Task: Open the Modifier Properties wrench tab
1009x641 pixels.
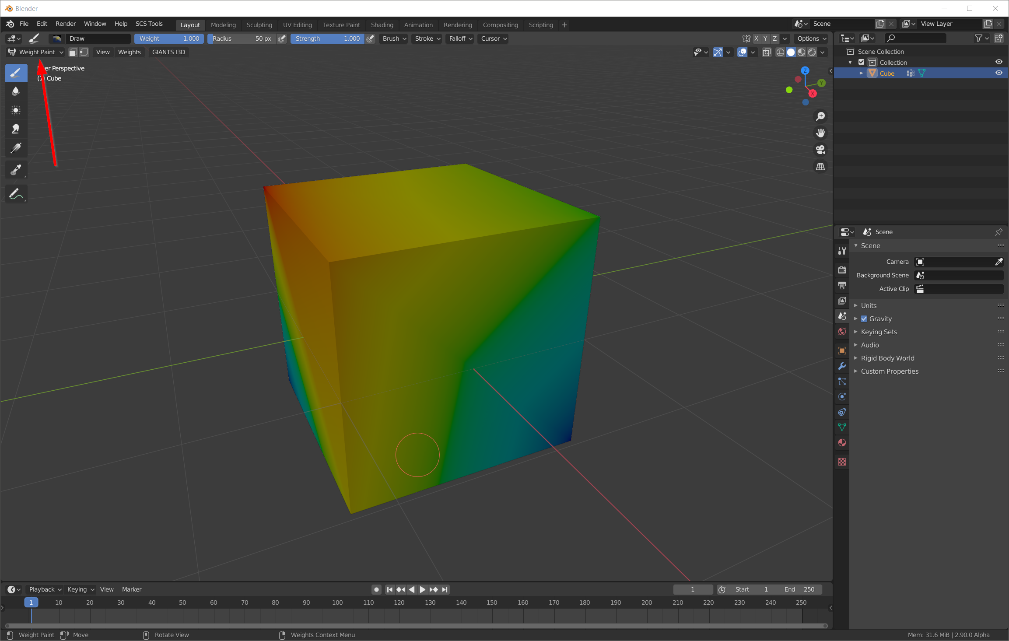Action: point(841,366)
